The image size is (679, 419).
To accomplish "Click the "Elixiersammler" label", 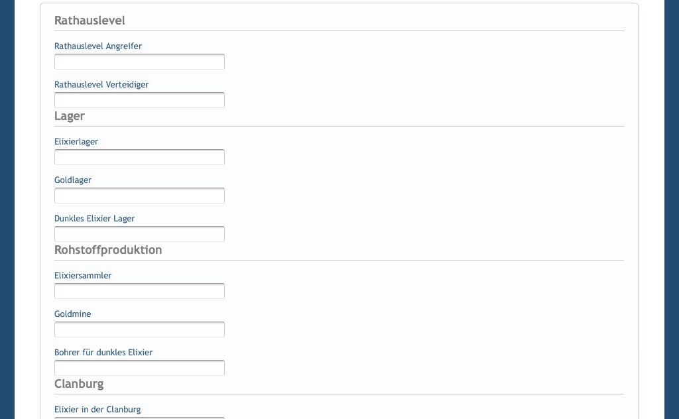I will click(83, 276).
